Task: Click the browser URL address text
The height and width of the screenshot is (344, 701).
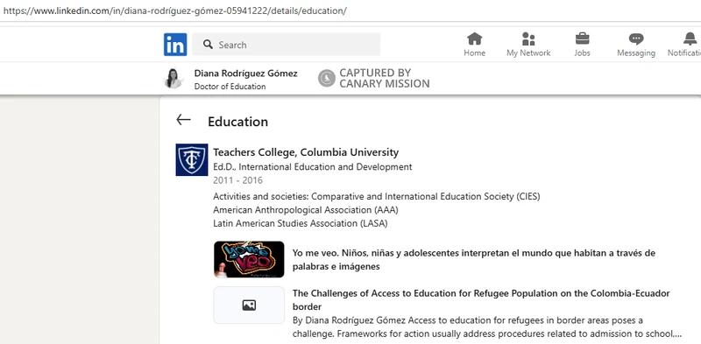Action: [174, 11]
